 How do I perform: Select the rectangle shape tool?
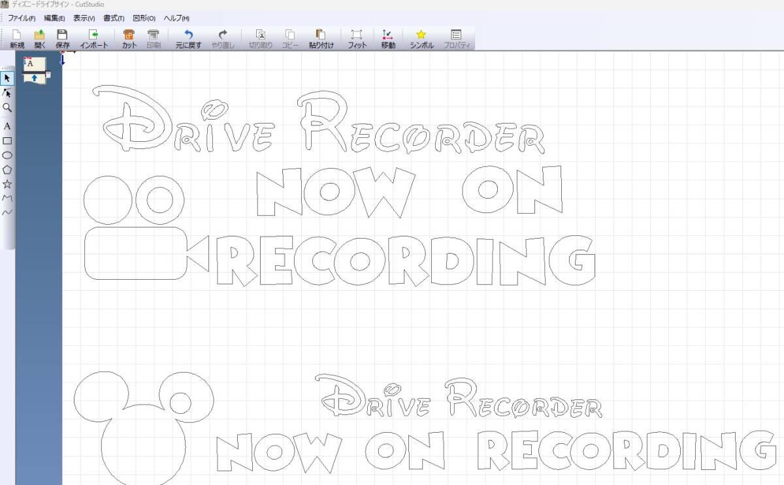(x=7, y=141)
